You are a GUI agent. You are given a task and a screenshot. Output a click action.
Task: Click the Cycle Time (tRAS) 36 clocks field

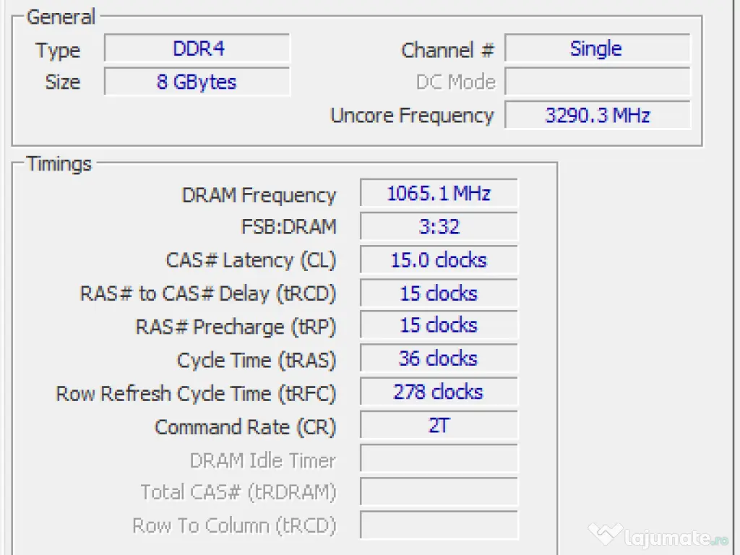[x=439, y=359]
